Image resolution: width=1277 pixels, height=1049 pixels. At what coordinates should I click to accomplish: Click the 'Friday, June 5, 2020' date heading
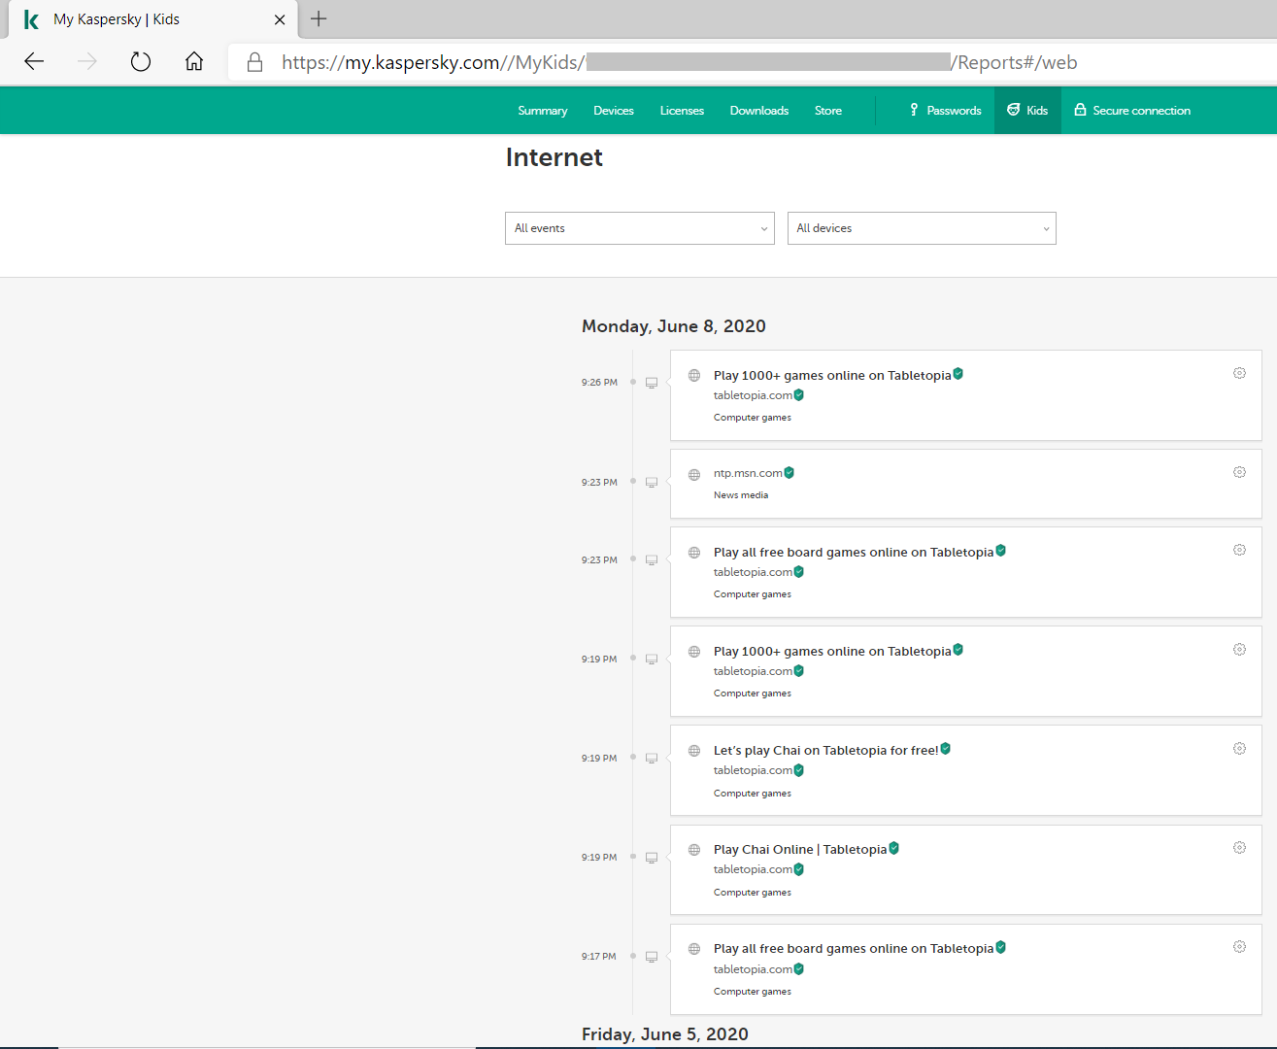(x=665, y=1034)
